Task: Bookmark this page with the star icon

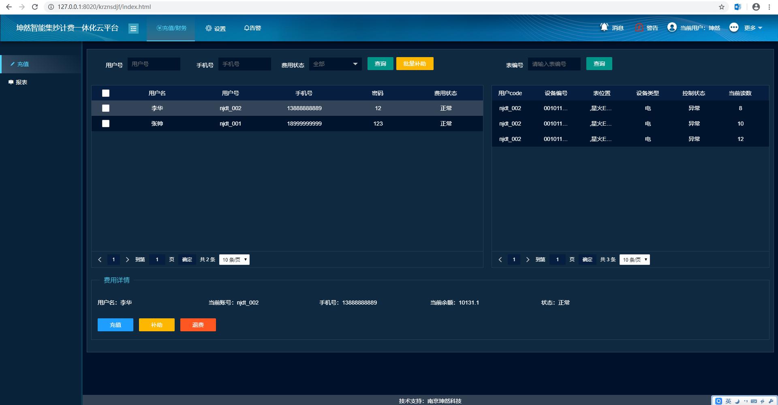Action: [x=722, y=7]
